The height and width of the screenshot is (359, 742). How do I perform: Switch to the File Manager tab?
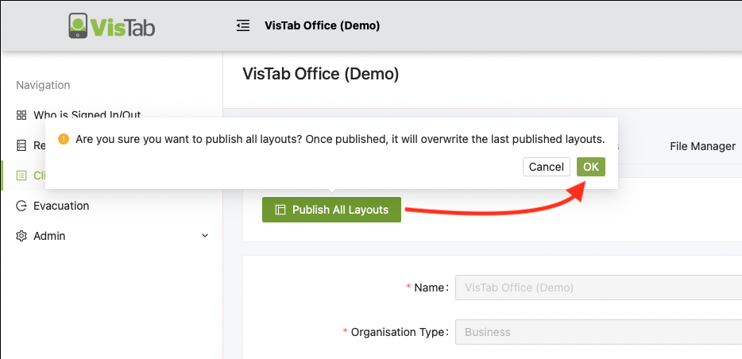coord(703,147)
